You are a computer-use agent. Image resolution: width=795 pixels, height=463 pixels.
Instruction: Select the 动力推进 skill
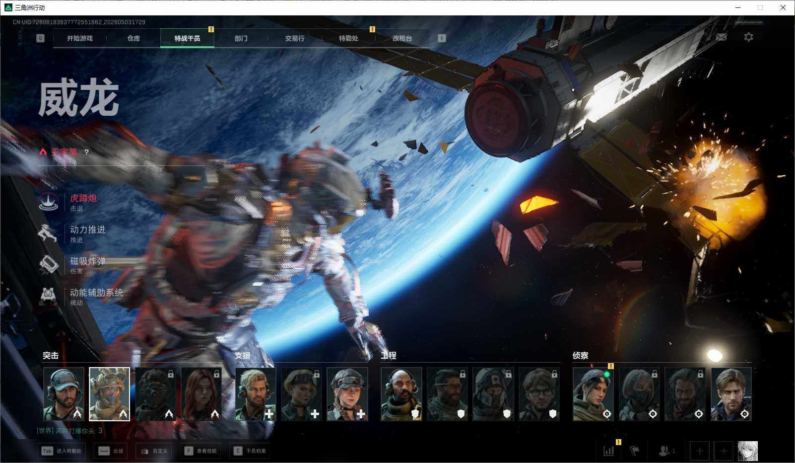[72, 233]
